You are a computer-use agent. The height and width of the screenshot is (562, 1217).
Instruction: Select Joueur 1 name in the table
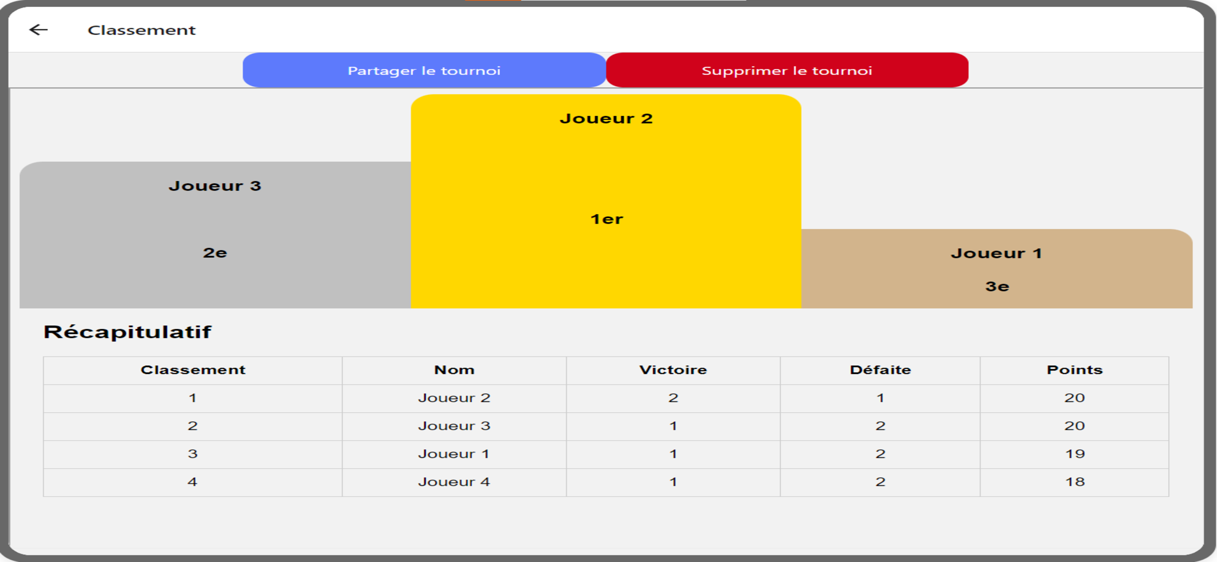[x=454, y=454]
